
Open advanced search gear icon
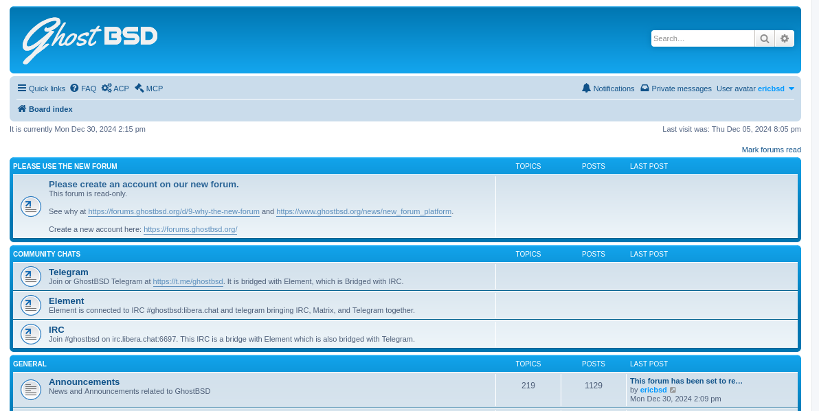click(784, 38)
